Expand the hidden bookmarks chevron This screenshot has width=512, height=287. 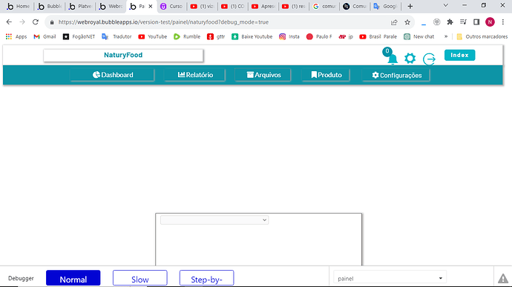tap(446, 36)
